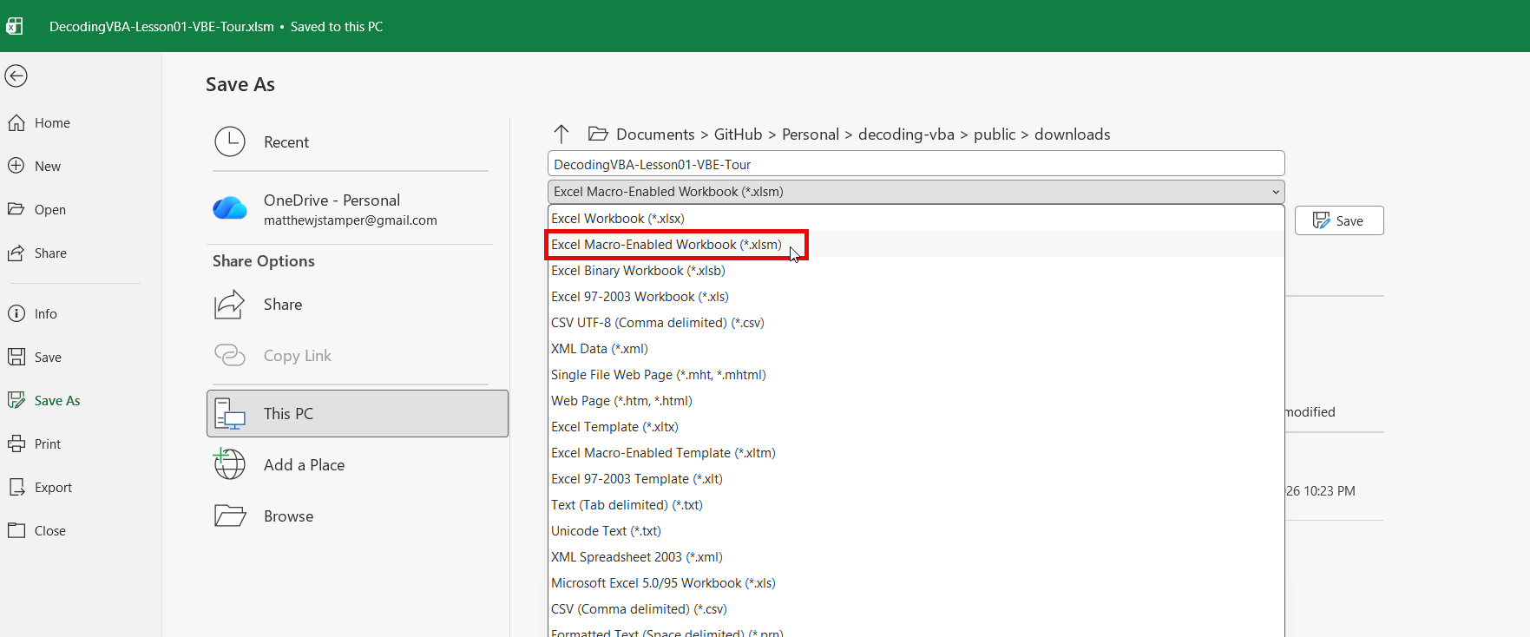This screenshot has width=1530, height=637.
Task: Go up one folder level arrow
Action: (561, 134)
